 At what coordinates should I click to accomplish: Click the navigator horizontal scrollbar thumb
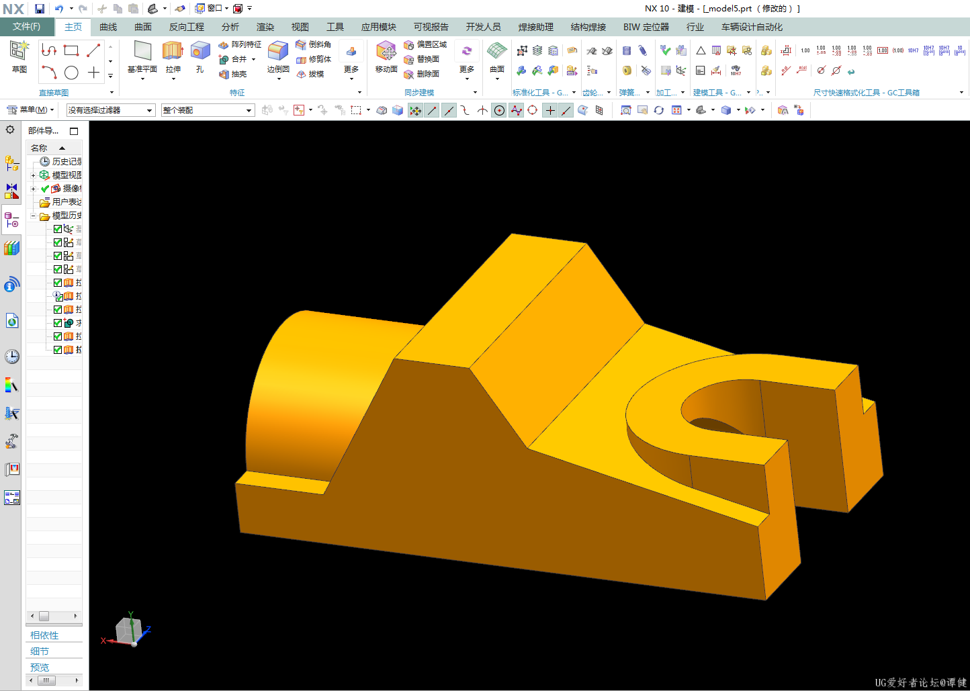point(44,616)
